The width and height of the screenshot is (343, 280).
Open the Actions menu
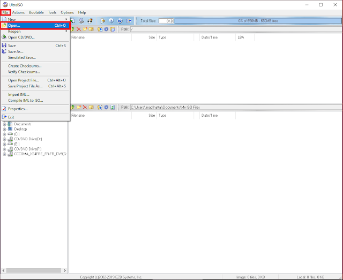point(18,12)
